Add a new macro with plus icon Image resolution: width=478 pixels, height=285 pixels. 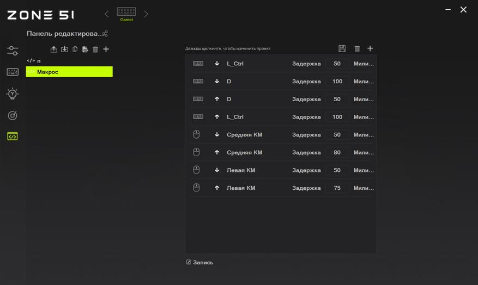(106, 49)
